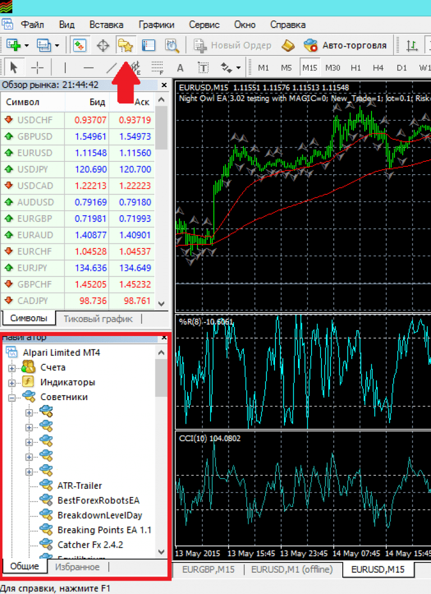Select the CADJPY symbol row
This screenshot has height=594, width=431.
[78, 301]
